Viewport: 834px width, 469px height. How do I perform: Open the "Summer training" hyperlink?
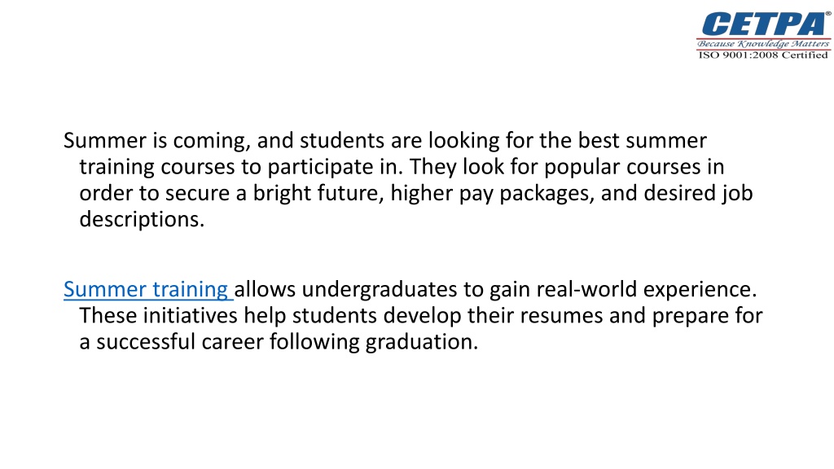[x=147, y=289]
